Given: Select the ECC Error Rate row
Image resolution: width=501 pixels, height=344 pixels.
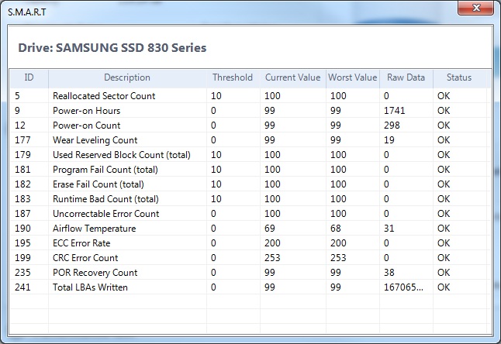Looking at the screenshot, I should tap(250, 243).
